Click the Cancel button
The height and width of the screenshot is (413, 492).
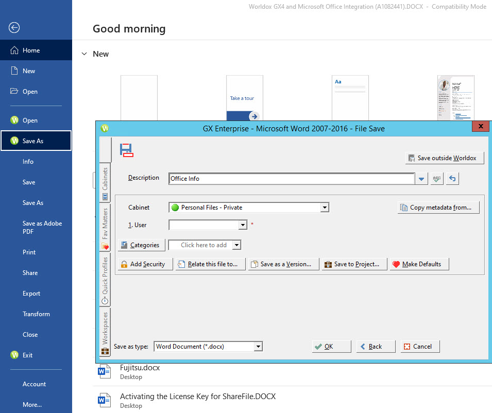[x=420, y=347]
